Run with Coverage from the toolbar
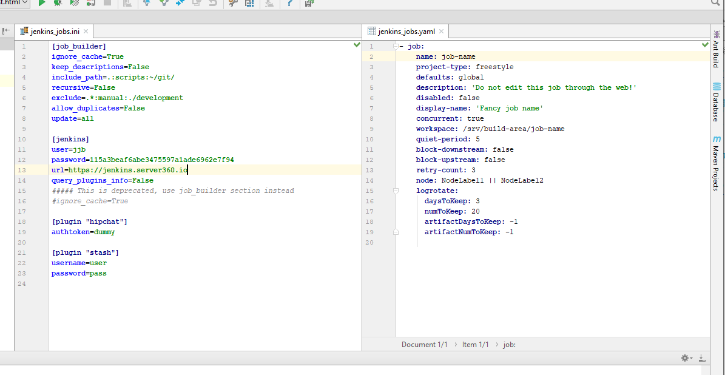The height and width of the screenshot is (375, 725). tap(74, 3)
